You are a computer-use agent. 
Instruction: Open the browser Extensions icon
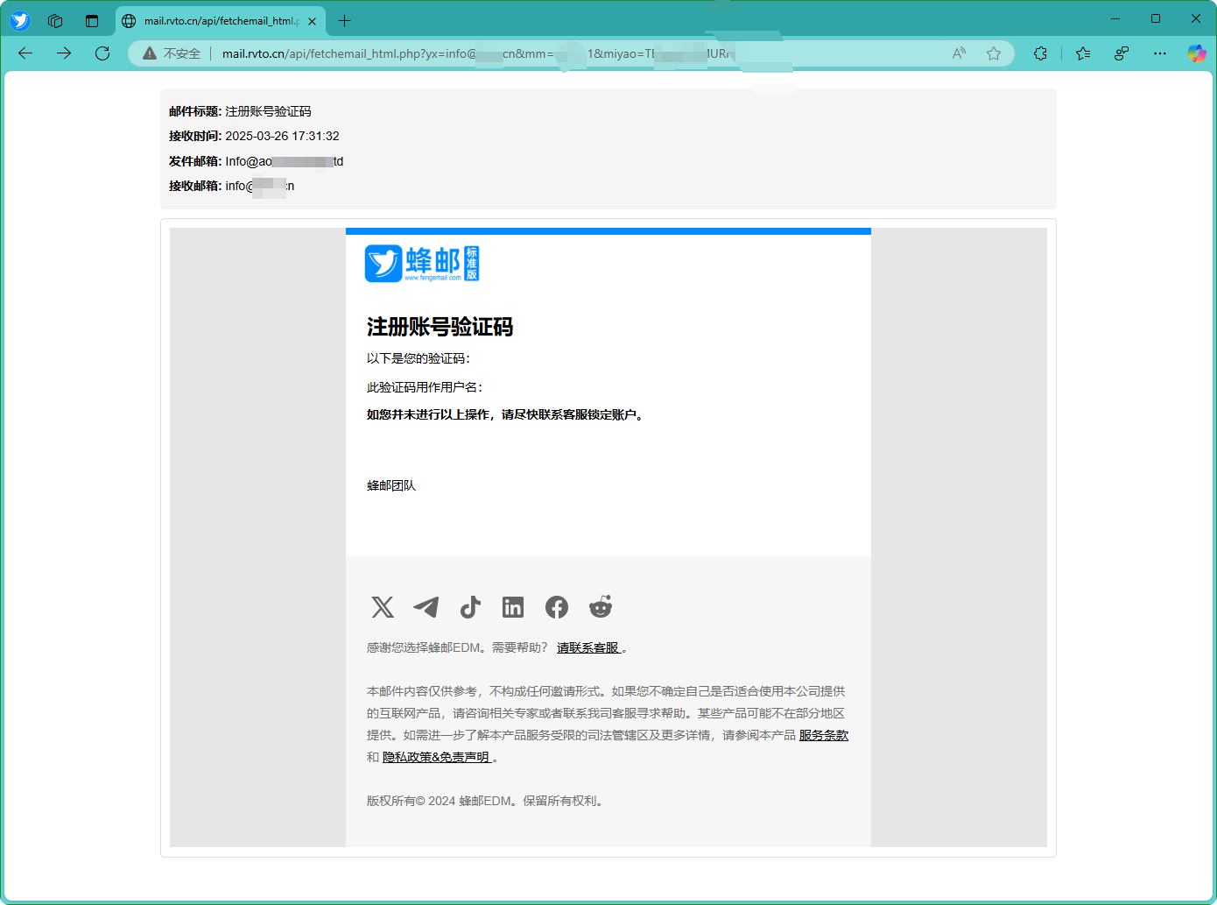[1040, 53]
